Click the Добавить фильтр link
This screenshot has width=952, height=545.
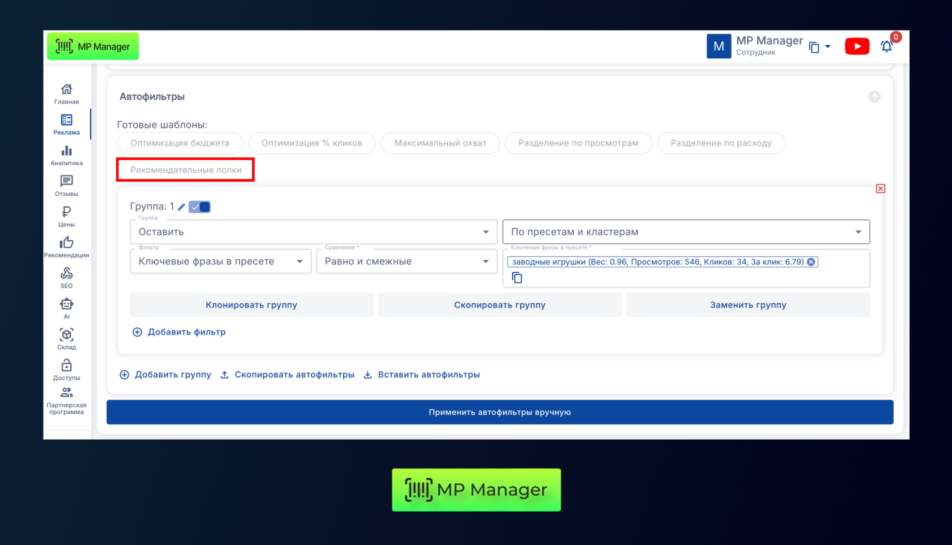179,332
